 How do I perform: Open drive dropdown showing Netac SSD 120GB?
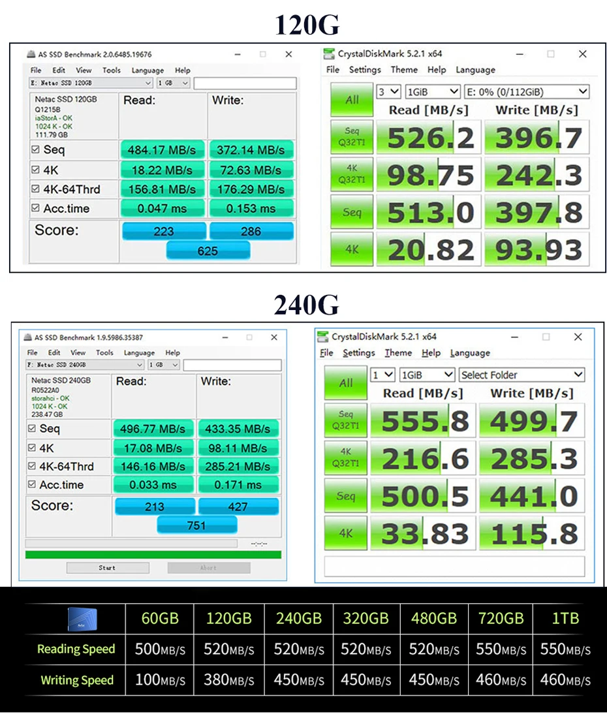[91, 83]
